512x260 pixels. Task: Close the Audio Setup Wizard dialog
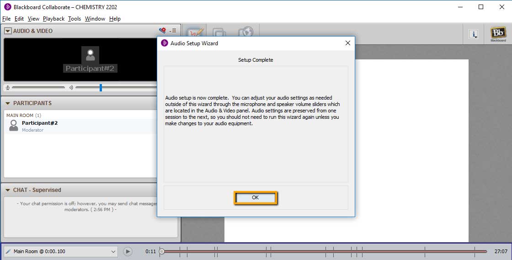348,43
